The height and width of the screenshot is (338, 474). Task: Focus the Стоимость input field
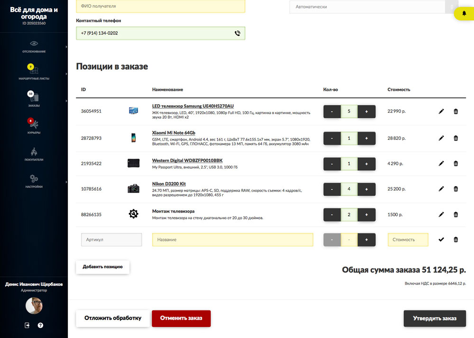coord(408,240)
